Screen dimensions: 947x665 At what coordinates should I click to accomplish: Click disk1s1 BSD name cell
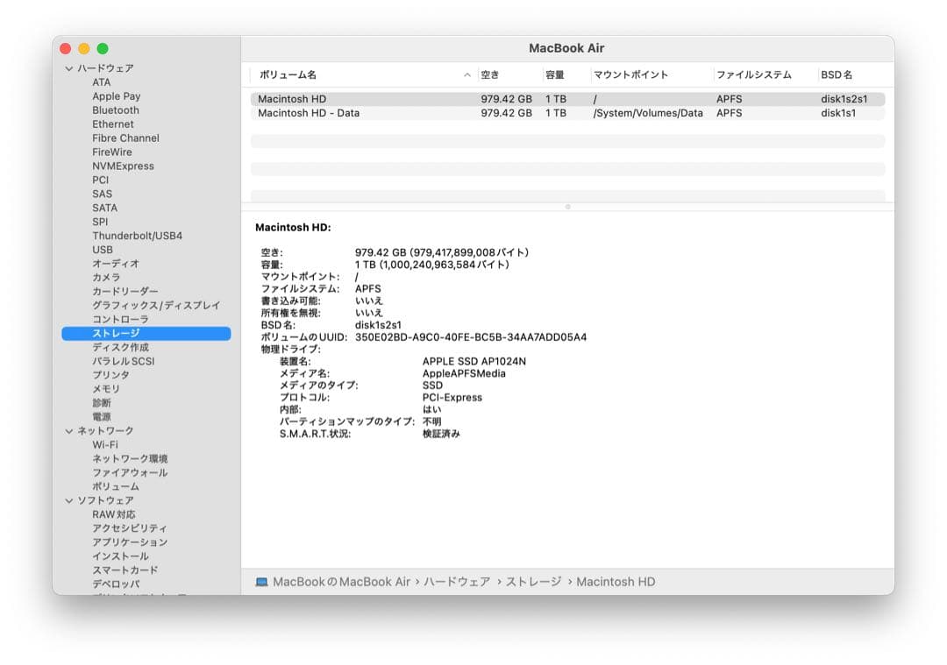click(838, 113)
